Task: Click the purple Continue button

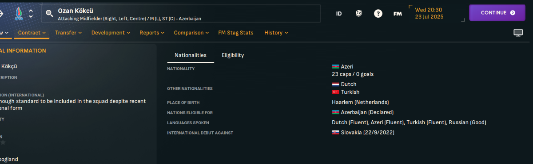Action: [x=497, y=13]
